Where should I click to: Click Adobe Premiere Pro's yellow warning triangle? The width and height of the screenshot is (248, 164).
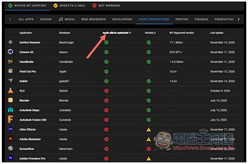(148, 158)
